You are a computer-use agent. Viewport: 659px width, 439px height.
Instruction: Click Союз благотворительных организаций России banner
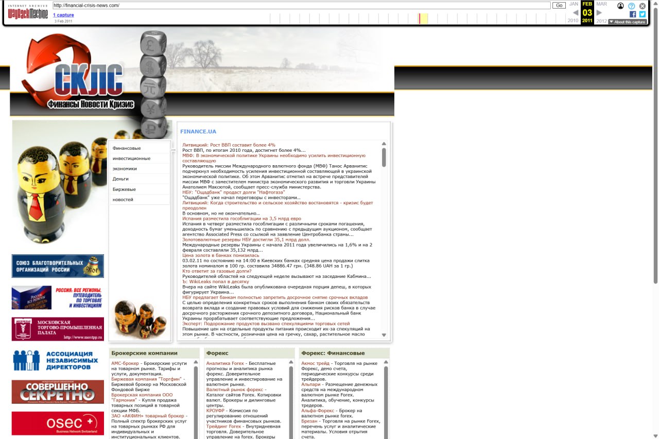pyautogui.click(x=58, y=266)
